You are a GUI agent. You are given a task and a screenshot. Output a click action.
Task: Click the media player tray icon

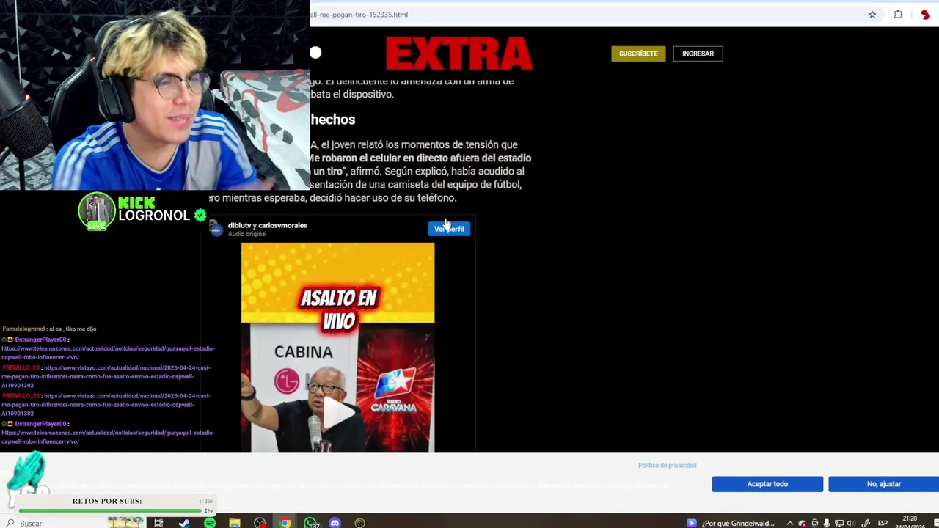[692, 523]
